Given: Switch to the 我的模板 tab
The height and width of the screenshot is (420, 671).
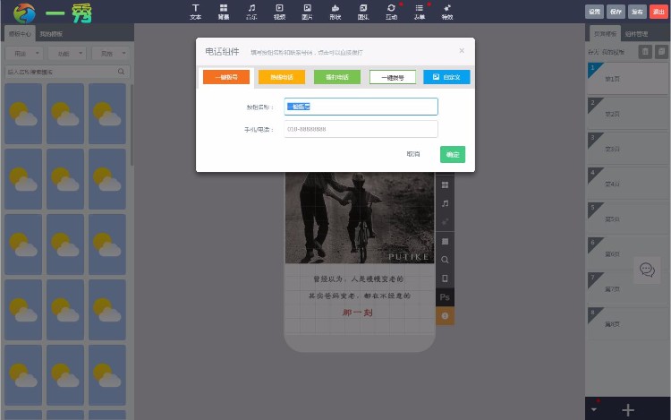Looking at the screenshot, I should (51, 33).
